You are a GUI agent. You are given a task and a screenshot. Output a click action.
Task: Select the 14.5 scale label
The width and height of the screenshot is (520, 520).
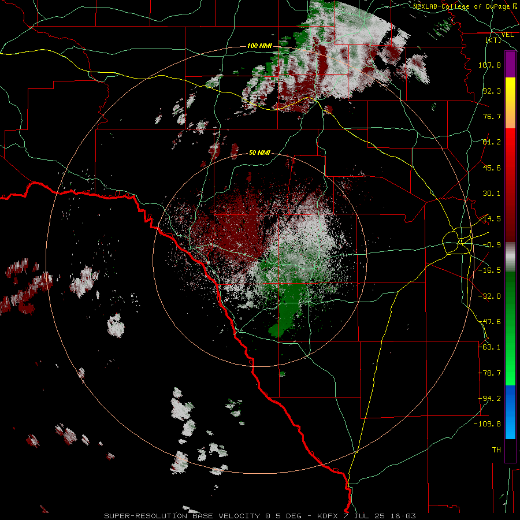(492, 219)
